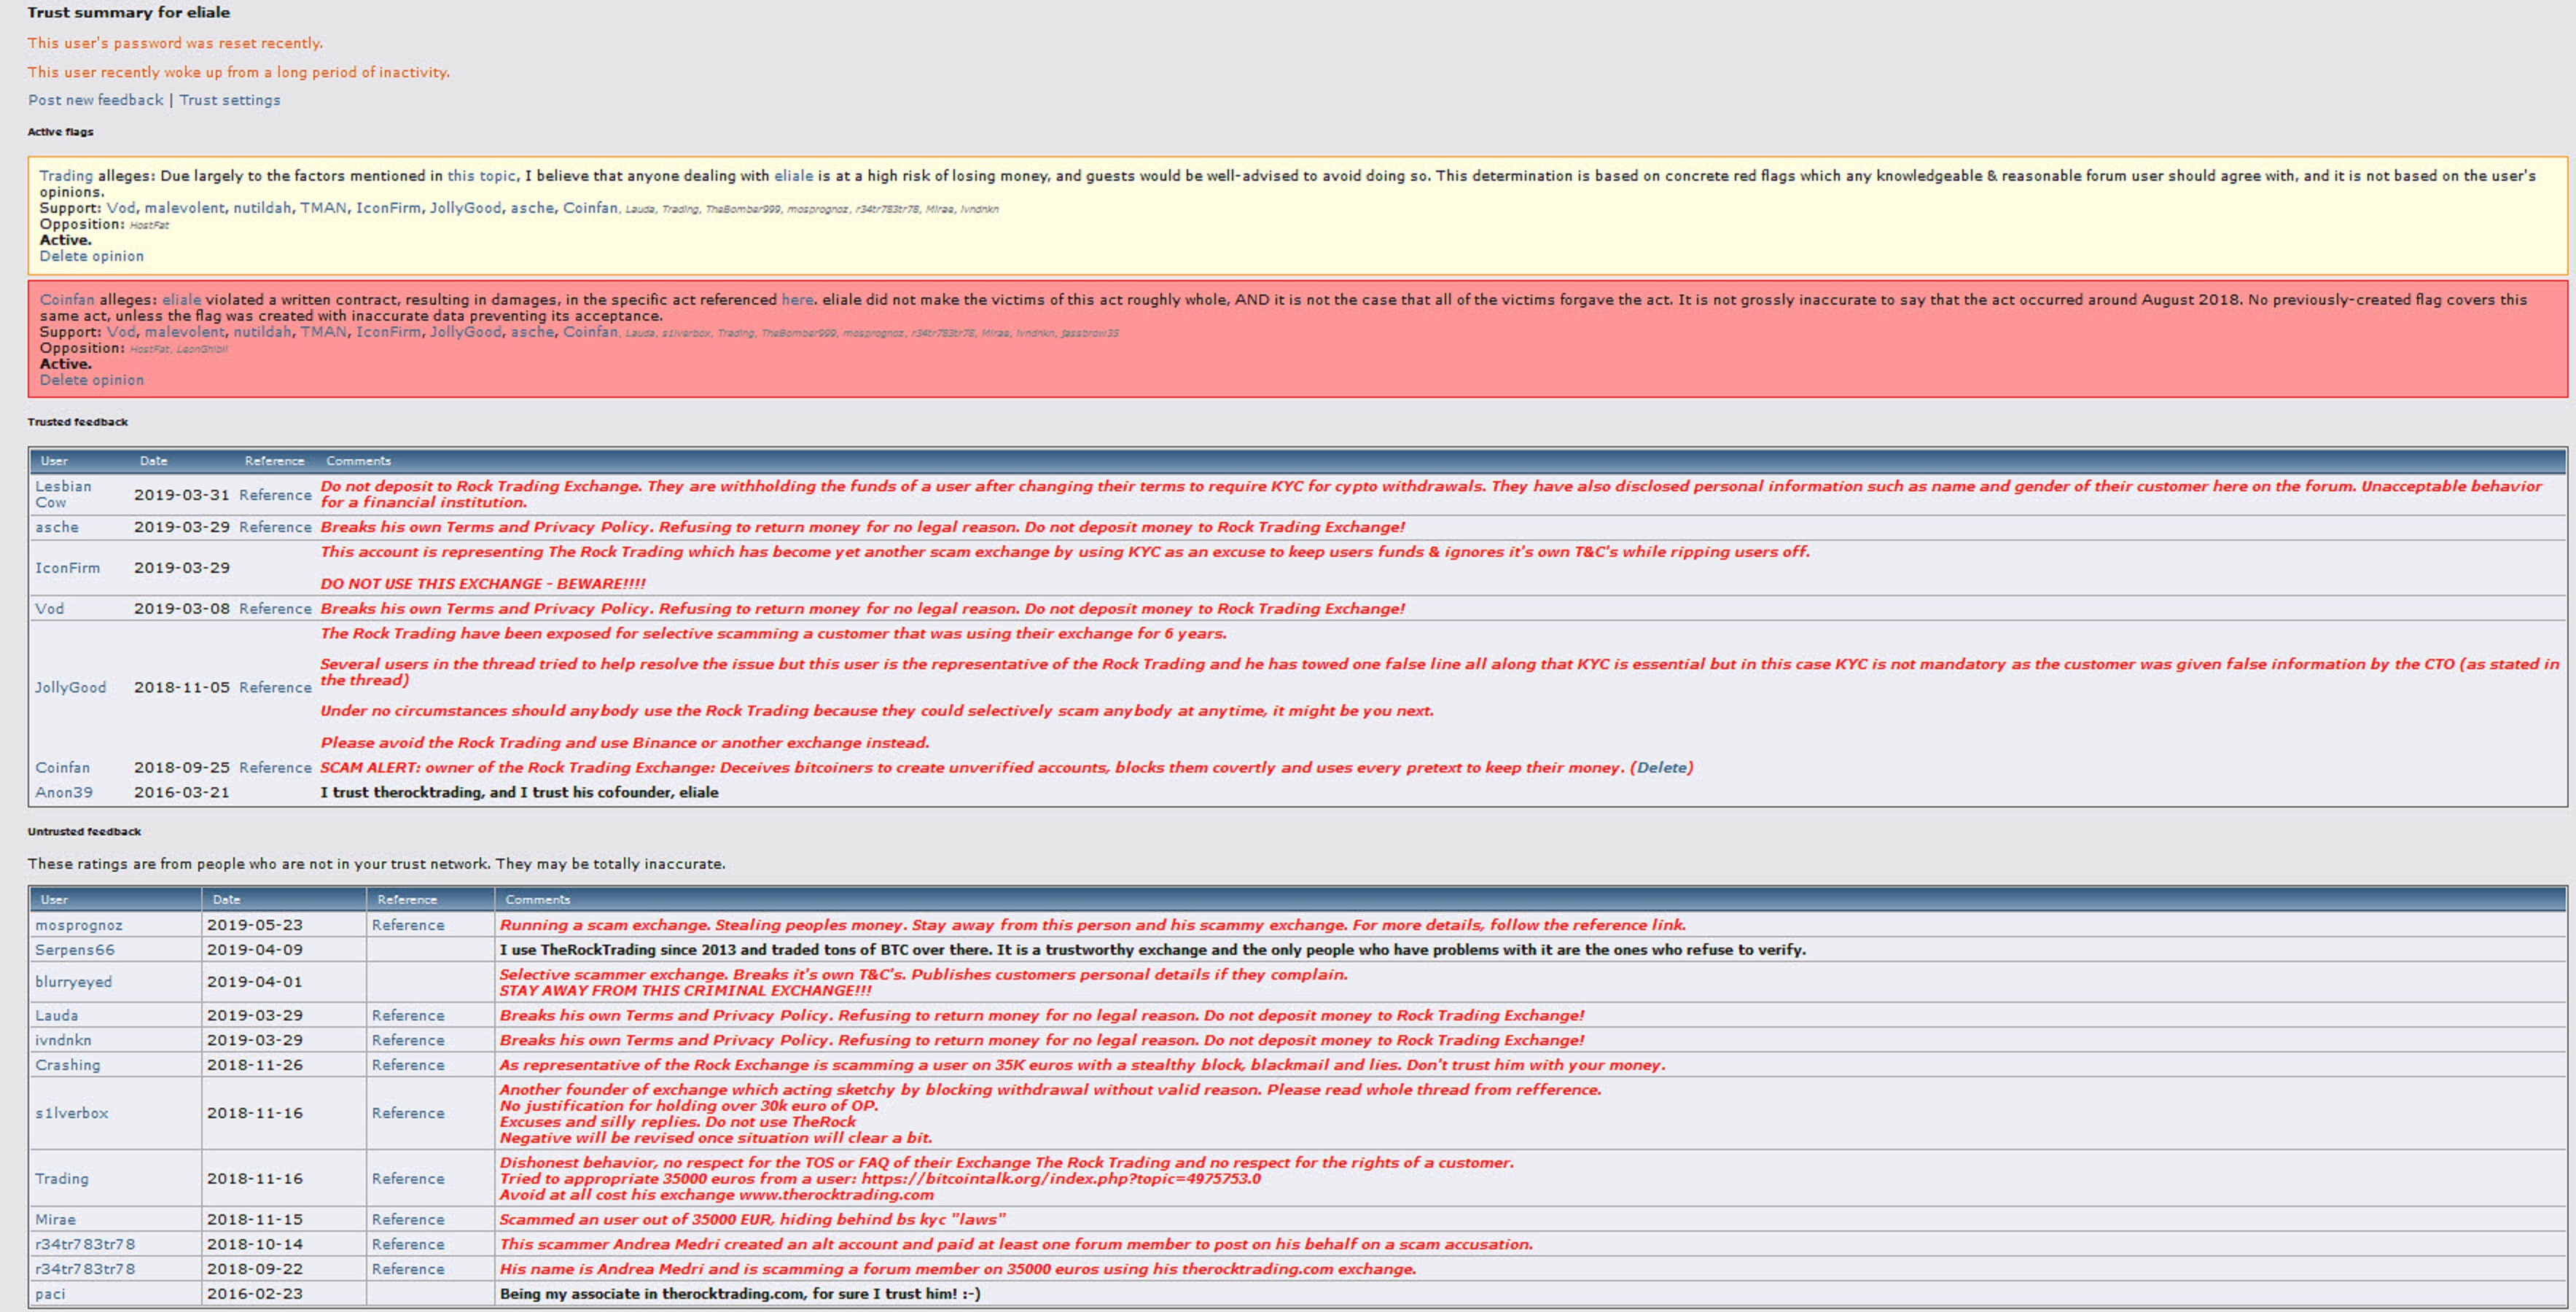Open blurryeyed's profile in untrusted feedback

tap(73, 982)
